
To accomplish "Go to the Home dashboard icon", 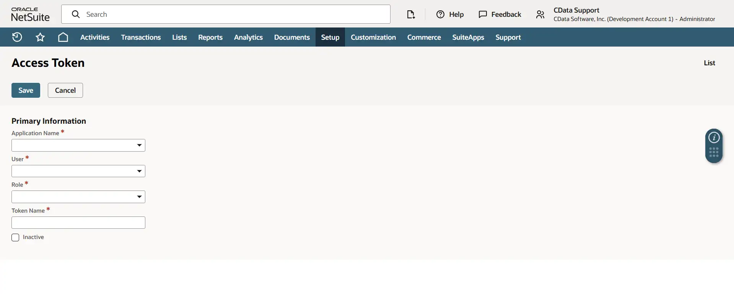I will tap(63, 37).
